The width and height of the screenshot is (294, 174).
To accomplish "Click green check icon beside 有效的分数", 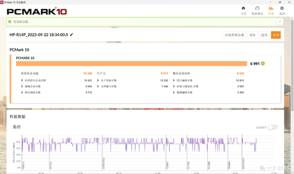I will (x=10, y=22).
